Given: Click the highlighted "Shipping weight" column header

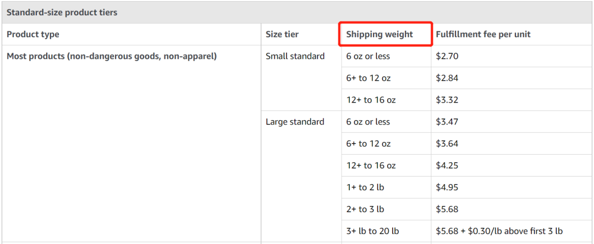Looking at the screenshot, I should tap(380, 34).
